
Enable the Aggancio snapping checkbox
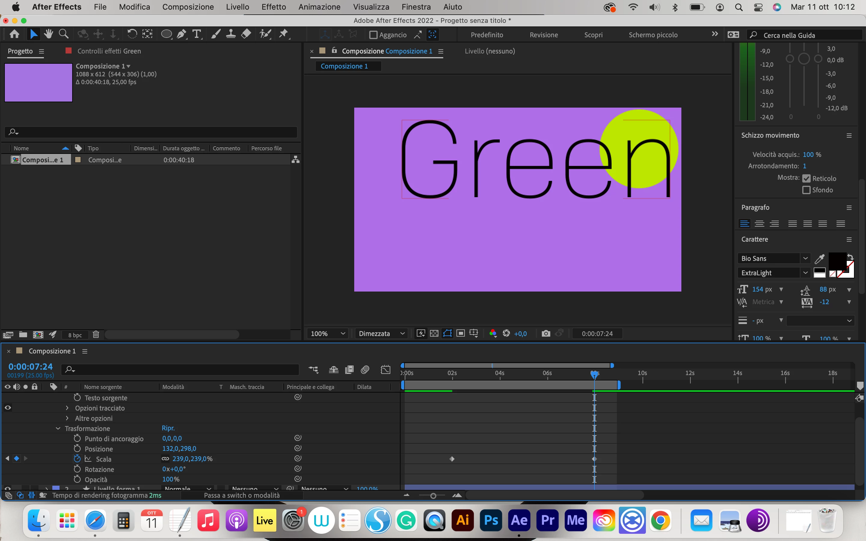[x=373, y=35]
